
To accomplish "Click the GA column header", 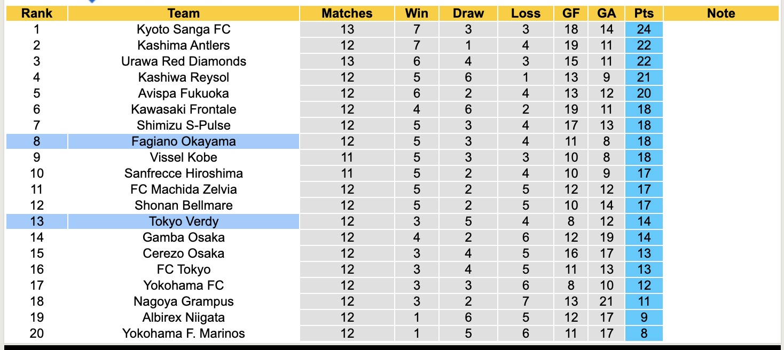I will 606,13.
